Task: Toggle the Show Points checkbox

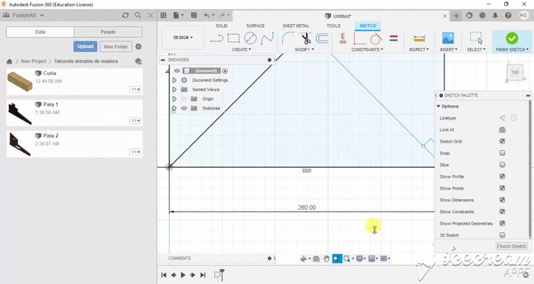Action: [x=502, y=188]
